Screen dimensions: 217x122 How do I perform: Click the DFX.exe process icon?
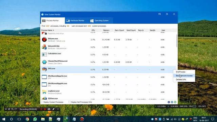(44, 69)
